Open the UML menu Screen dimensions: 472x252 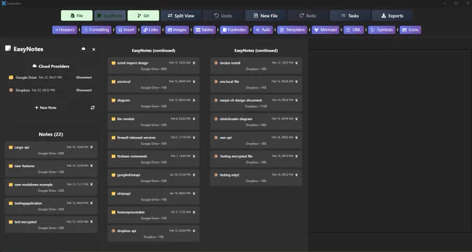354,30
